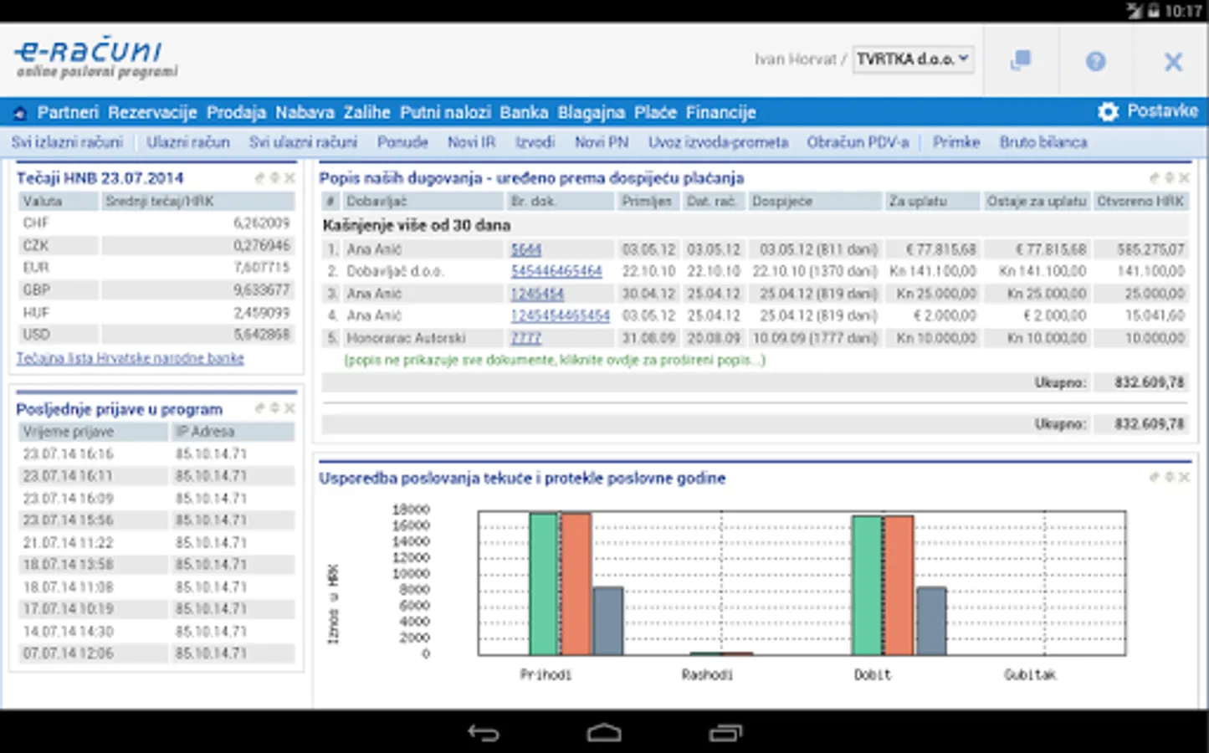Tap the Android recent apps button

[725, 733]
